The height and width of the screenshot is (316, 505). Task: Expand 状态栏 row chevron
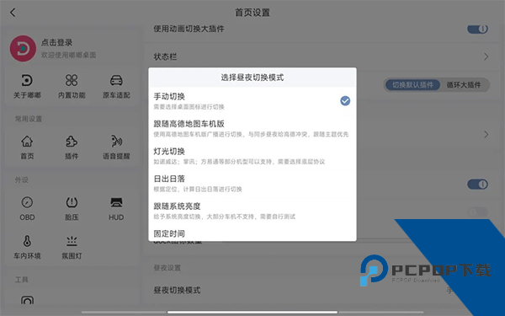coord(486,56)
